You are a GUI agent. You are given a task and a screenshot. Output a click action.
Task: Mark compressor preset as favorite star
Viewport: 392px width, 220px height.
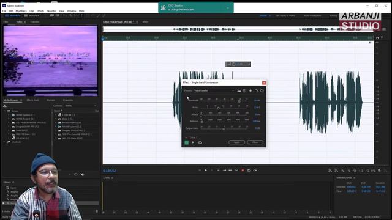[251, 90]
